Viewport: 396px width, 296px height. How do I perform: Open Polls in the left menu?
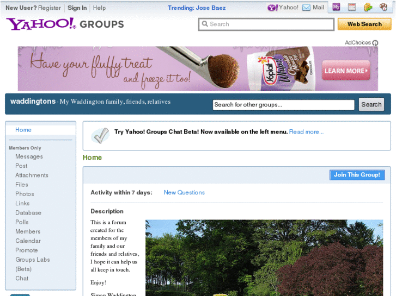point(22,222)
